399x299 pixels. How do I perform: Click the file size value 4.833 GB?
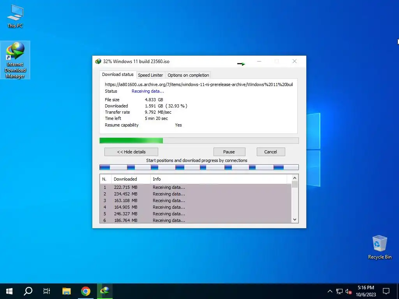154,100
